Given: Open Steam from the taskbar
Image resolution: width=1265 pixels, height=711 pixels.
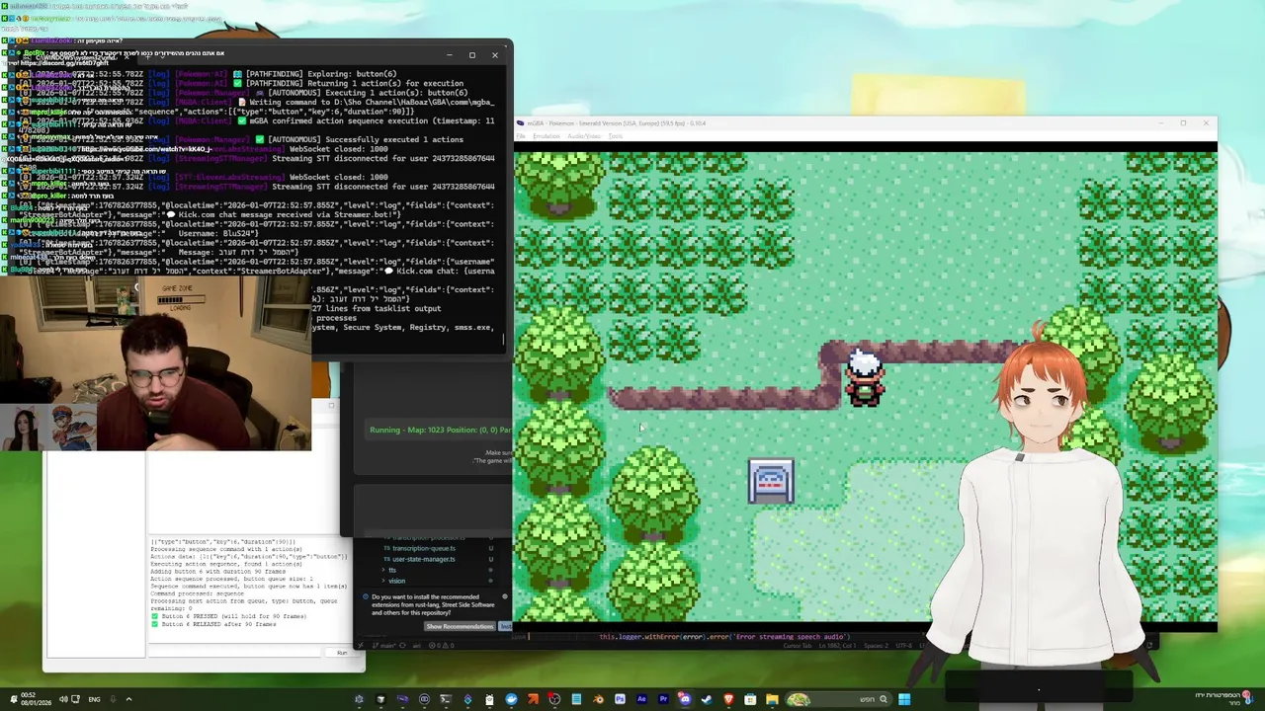Looking at the screenshot, I should click(707, 699).
